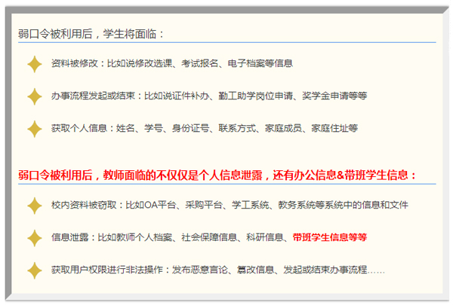The height and width of the screenshot is (305, 453).
Task: Click the star bullet beside 获取个人信息
Action: [x=35, y=129]
